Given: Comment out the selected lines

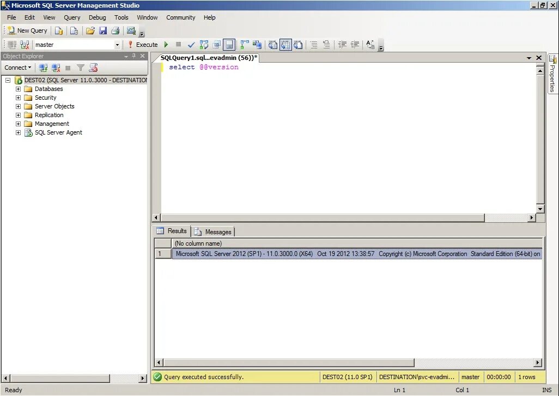Looking at the screenshot, I should [314, 45].
